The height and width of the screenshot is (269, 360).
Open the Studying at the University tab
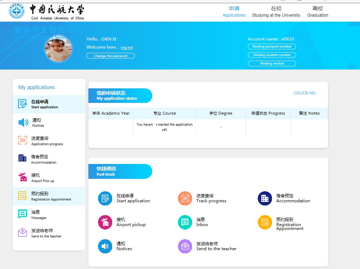click(276, 12)
